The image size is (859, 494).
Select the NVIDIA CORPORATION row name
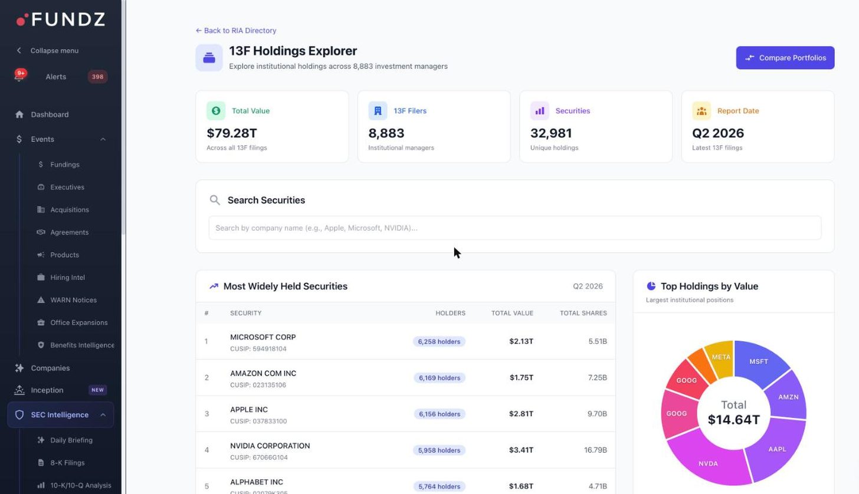[x=270, y=446]
